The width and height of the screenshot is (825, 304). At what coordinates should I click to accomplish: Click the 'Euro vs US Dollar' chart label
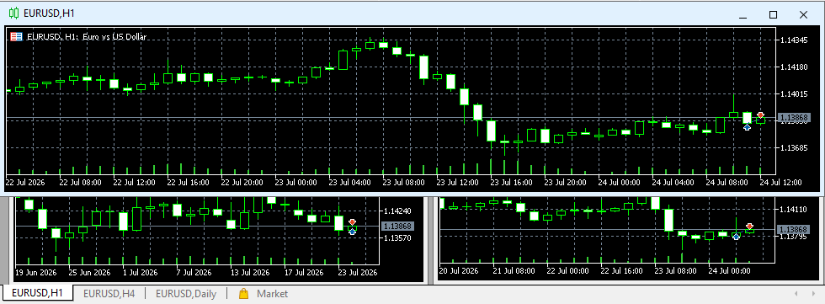point(114,37)
